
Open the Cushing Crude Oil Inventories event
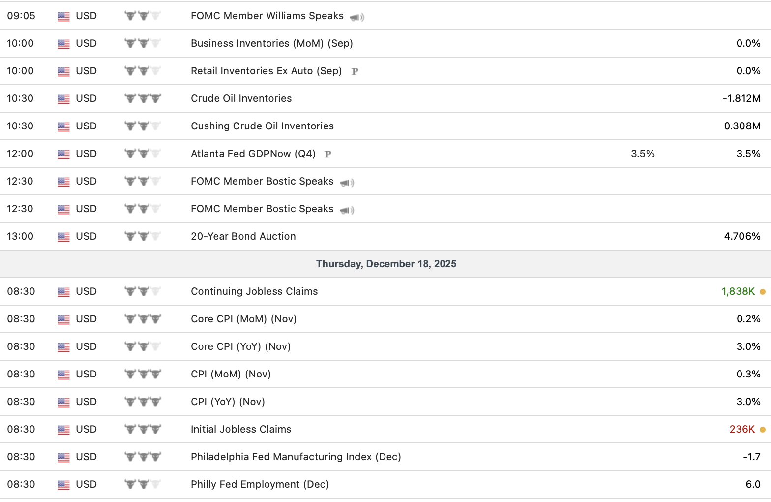tap(262, 126)
